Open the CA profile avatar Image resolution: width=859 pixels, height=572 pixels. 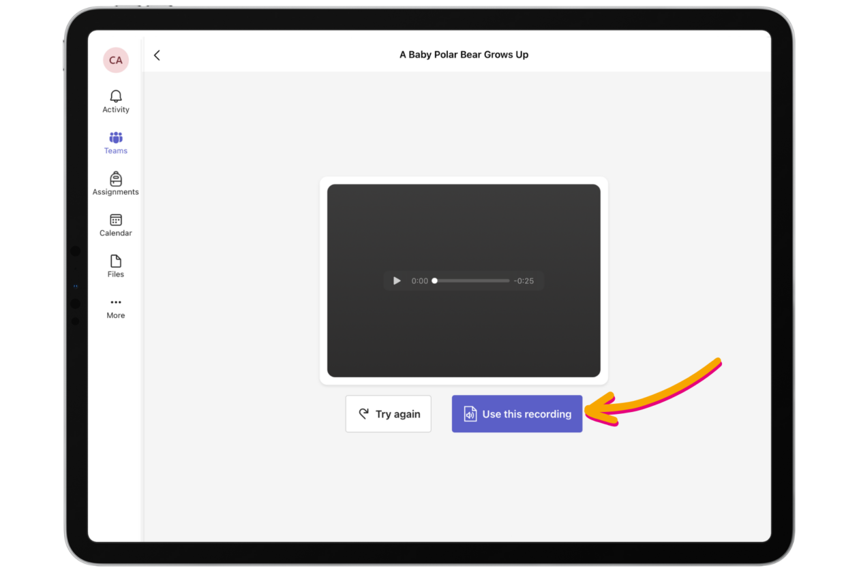pos(116,60)
